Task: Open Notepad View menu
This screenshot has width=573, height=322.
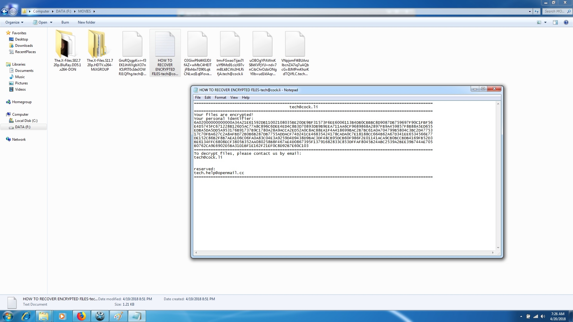Action: tap(234, 97)
